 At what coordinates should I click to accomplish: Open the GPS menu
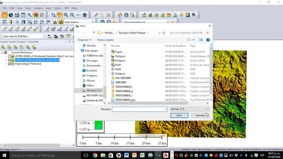click(x=67, y=8)
